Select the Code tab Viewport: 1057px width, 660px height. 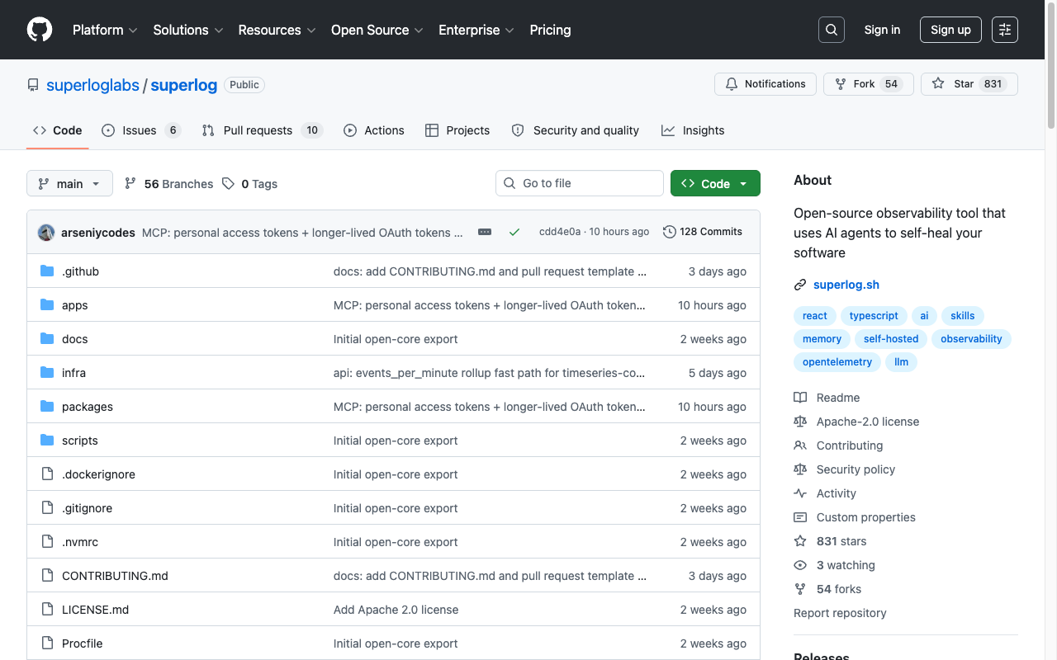[58, 130]
